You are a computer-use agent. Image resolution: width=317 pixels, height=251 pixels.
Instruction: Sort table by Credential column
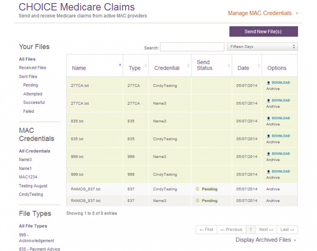click(167, 68)
